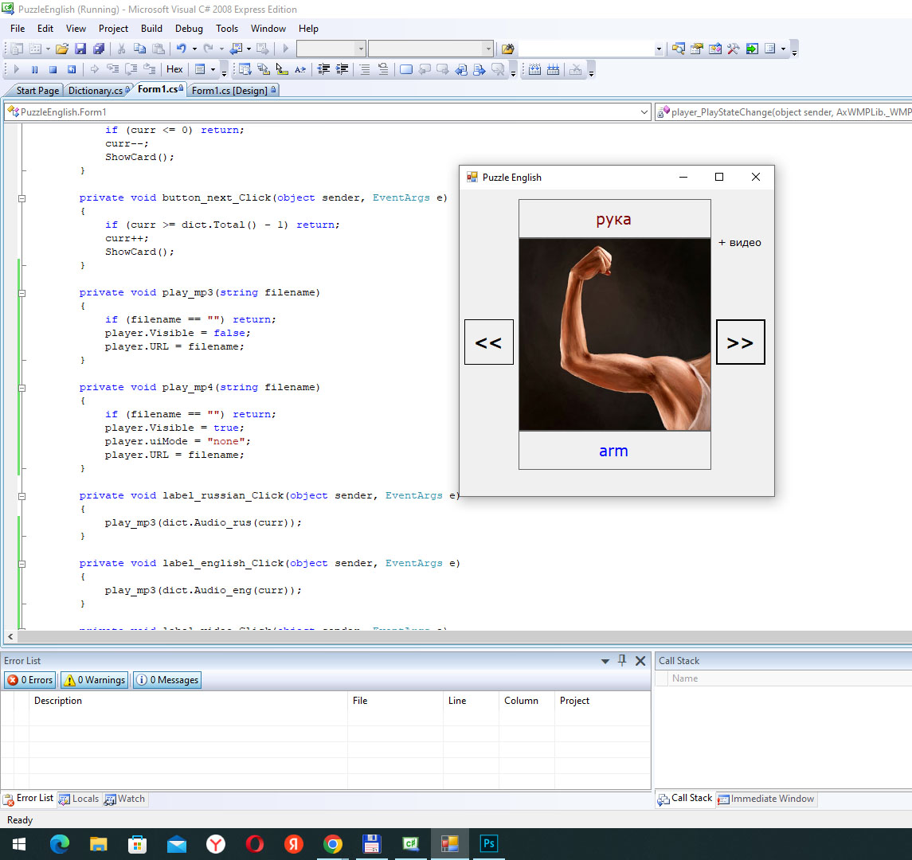Switch to the Watch tab
Viewport: 912px width, 860px height.
[x=125, y=799]
